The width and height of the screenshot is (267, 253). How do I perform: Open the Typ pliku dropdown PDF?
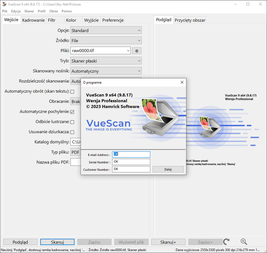tap(76, 152)
